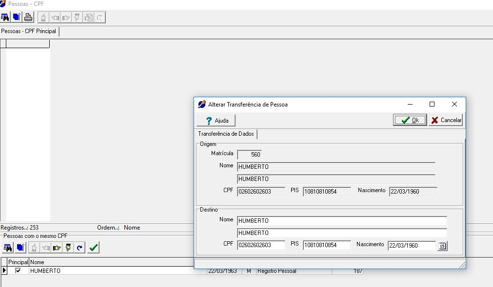Toggle the Principal checkbox for HUMBERTO
Image resolution: width=493 pixels, height=287 pixels.
click(x=18, y=271)
